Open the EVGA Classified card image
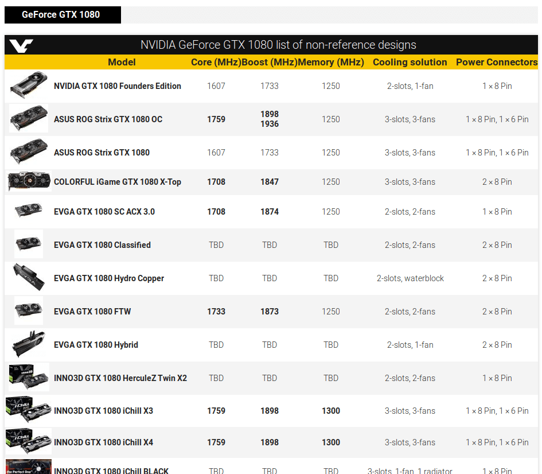The width and height of the screenshot is (542, 474). [29, 244]
